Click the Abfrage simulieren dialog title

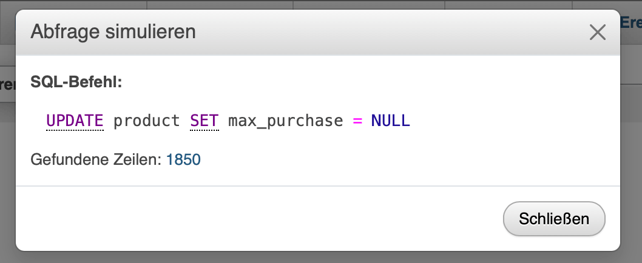(113, 32)
